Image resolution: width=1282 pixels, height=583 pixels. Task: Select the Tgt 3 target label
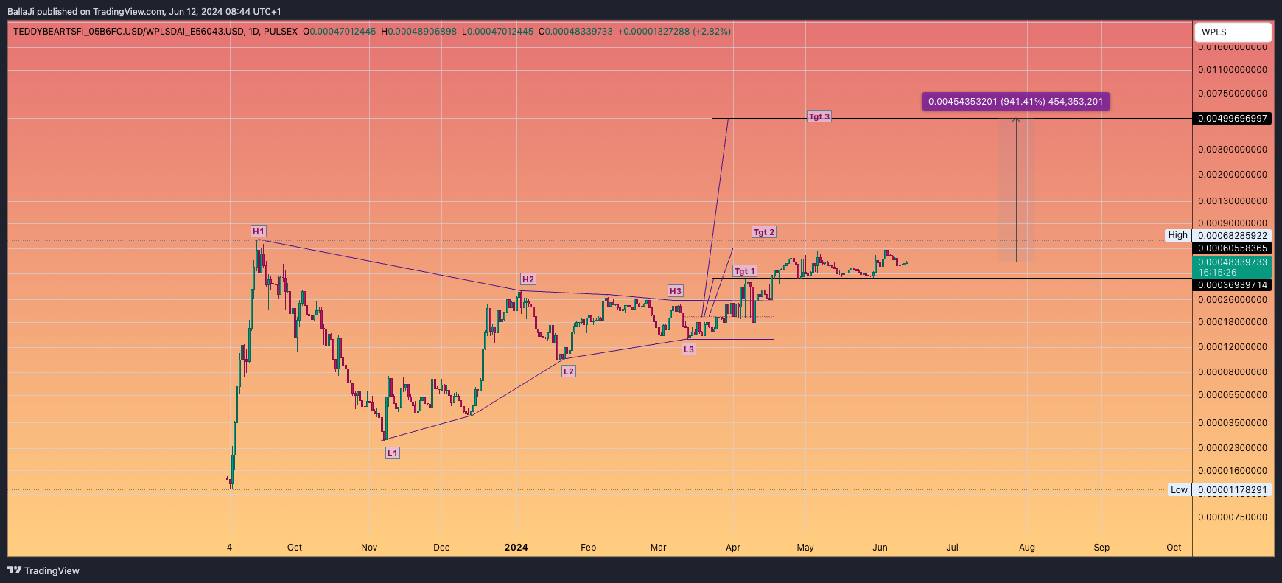click(819, 116)
